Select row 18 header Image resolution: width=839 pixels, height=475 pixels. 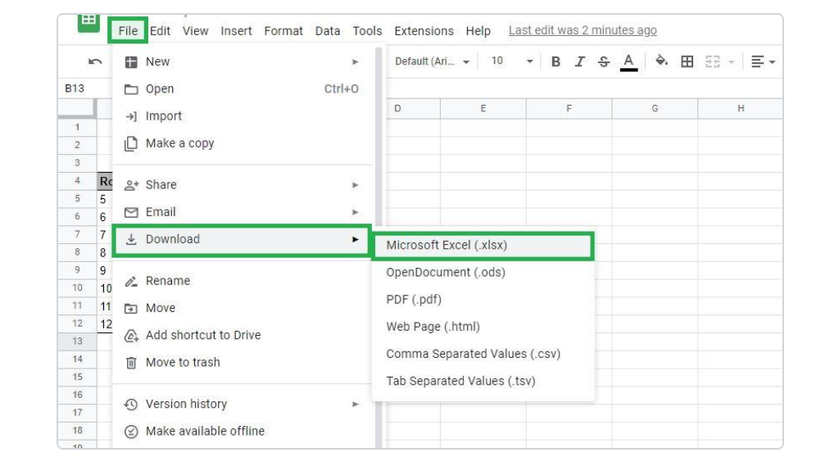point(78,431)
